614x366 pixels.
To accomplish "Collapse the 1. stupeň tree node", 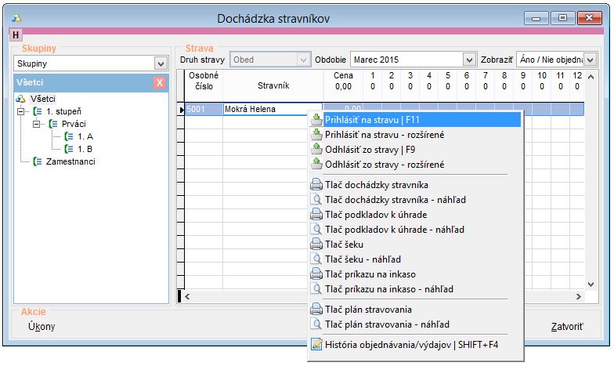I will point(21,111).
